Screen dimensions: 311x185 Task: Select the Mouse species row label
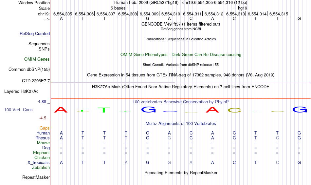[43, 143]
